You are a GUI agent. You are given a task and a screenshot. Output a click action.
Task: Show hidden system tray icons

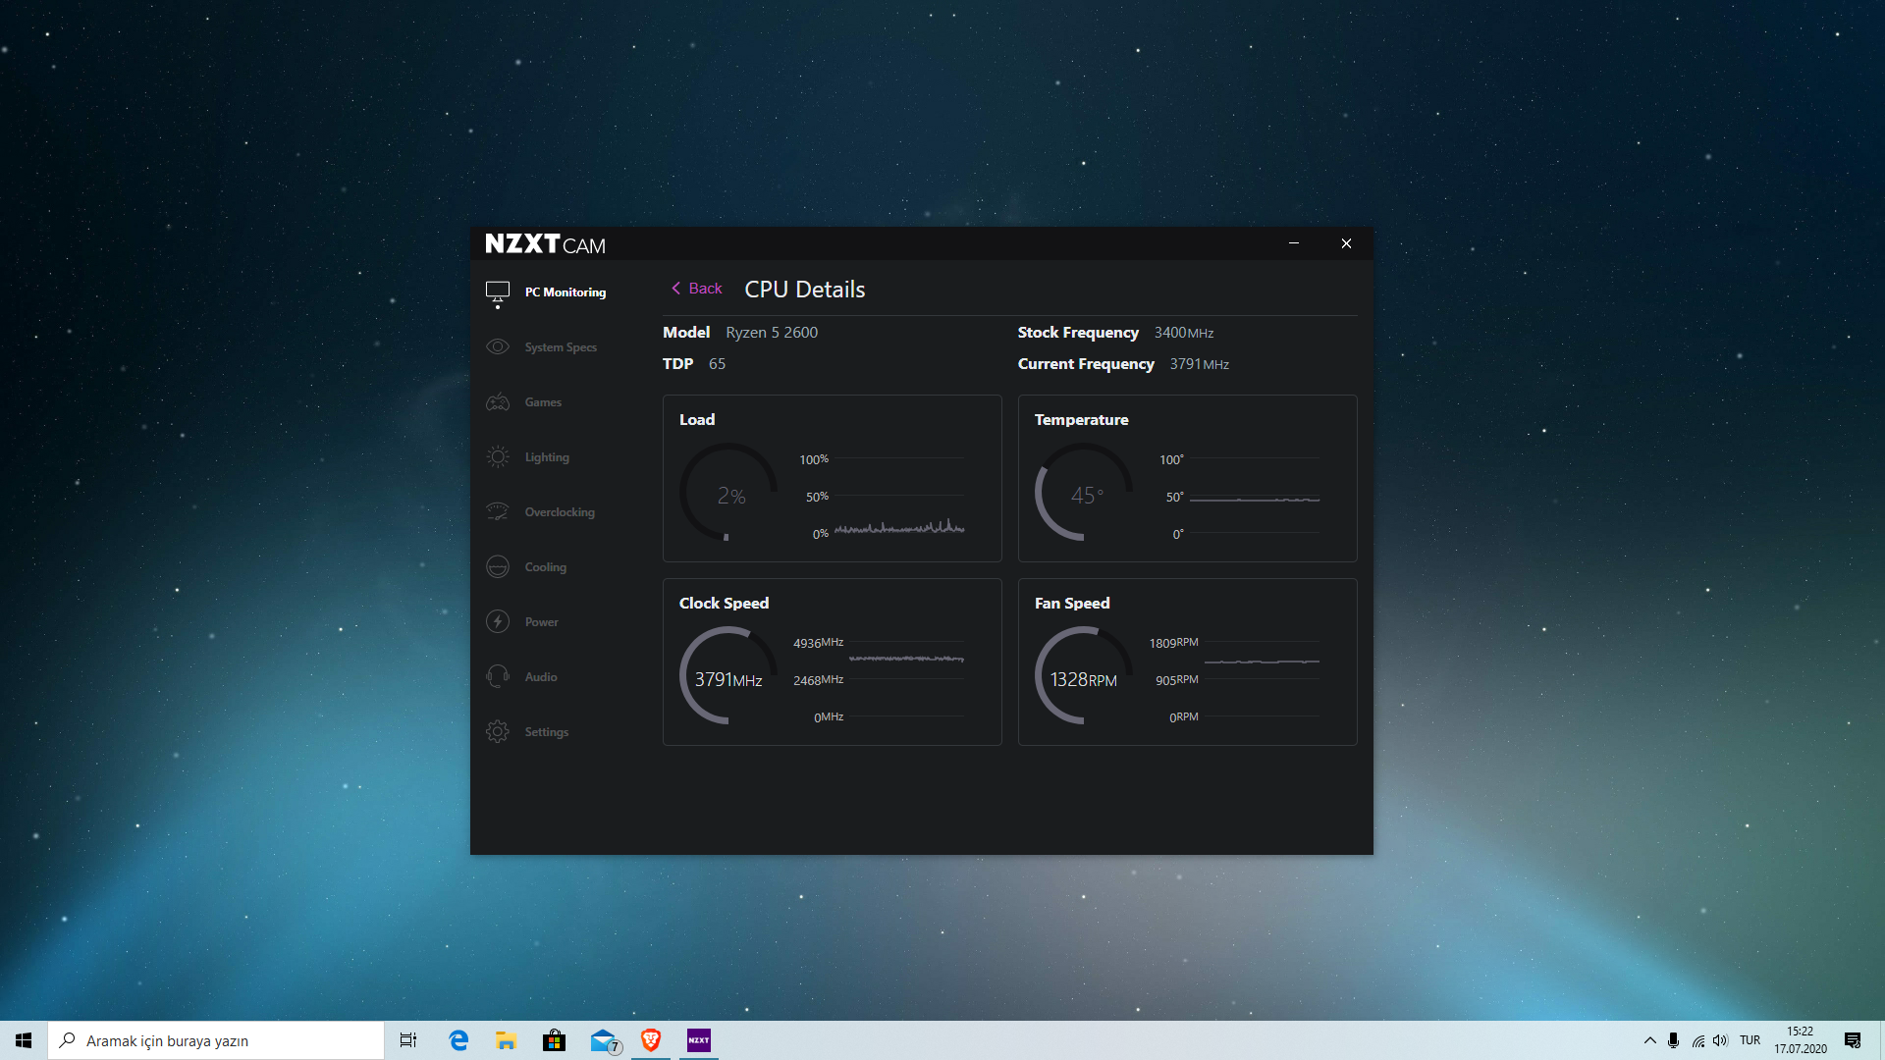point(1649,1040)
